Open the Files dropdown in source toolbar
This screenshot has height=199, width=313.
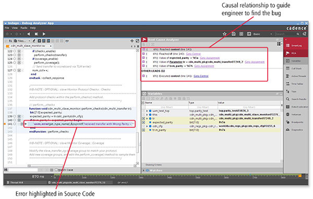click(x=22, y=41)
